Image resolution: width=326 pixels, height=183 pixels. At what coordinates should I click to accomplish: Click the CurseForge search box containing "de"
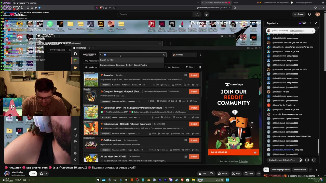[x=132, y=55]
